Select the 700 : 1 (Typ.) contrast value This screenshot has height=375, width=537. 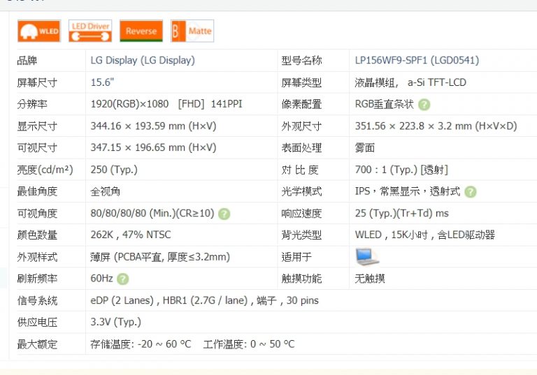click(401, 170)
